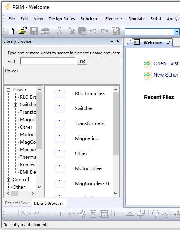The width and height of the screenshot is (180, 230).
Task: Select EMI Design item in tree
Action: point(28,172)
